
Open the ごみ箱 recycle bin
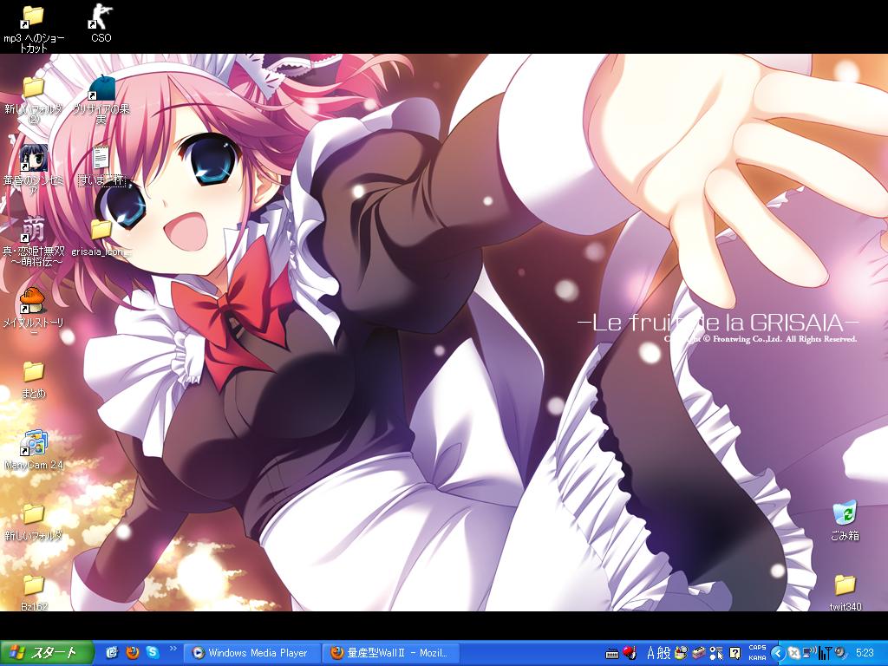click(845, 513)
